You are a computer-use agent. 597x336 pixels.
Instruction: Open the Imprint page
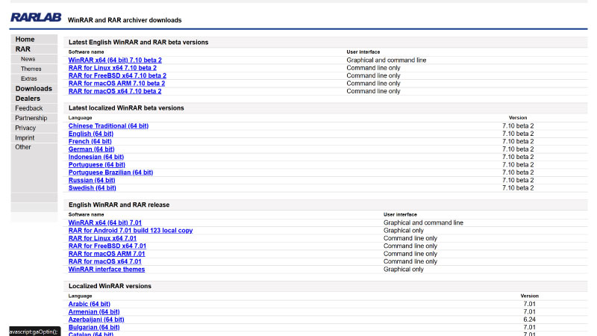point(25,138)
